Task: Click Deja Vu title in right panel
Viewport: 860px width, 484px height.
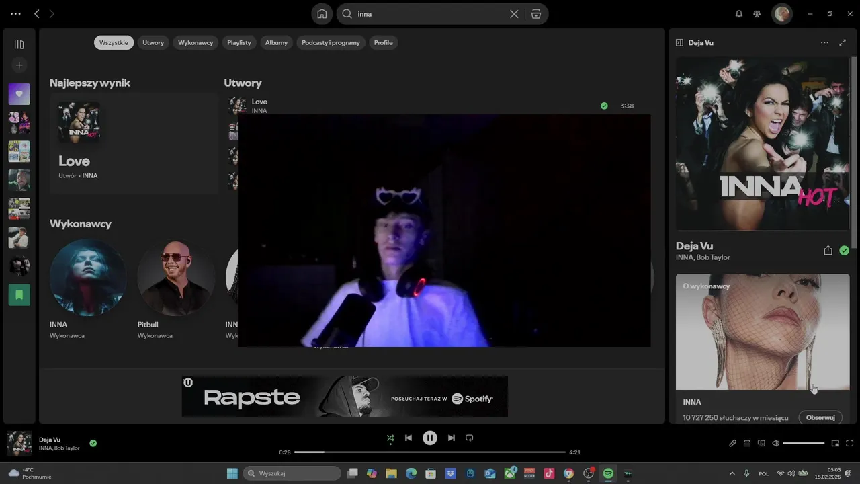Action: [x=694, y=246]
